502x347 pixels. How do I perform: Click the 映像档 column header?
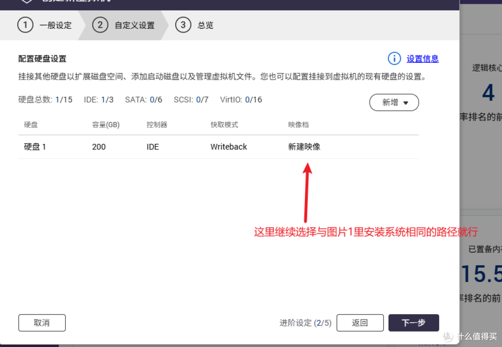coord(298,125)
